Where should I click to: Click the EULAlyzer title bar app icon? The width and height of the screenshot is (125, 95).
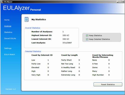tap(2, 2)
